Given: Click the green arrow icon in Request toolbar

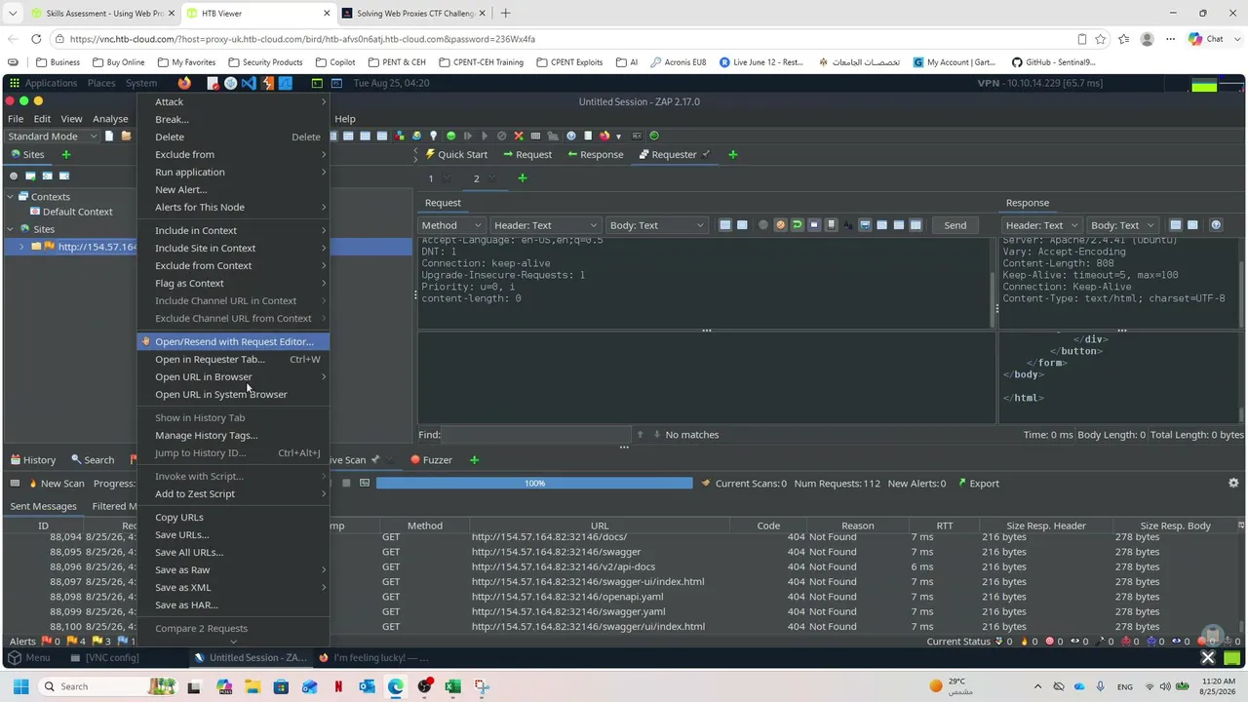Looking at the screenshot, I should click(797, 225).
